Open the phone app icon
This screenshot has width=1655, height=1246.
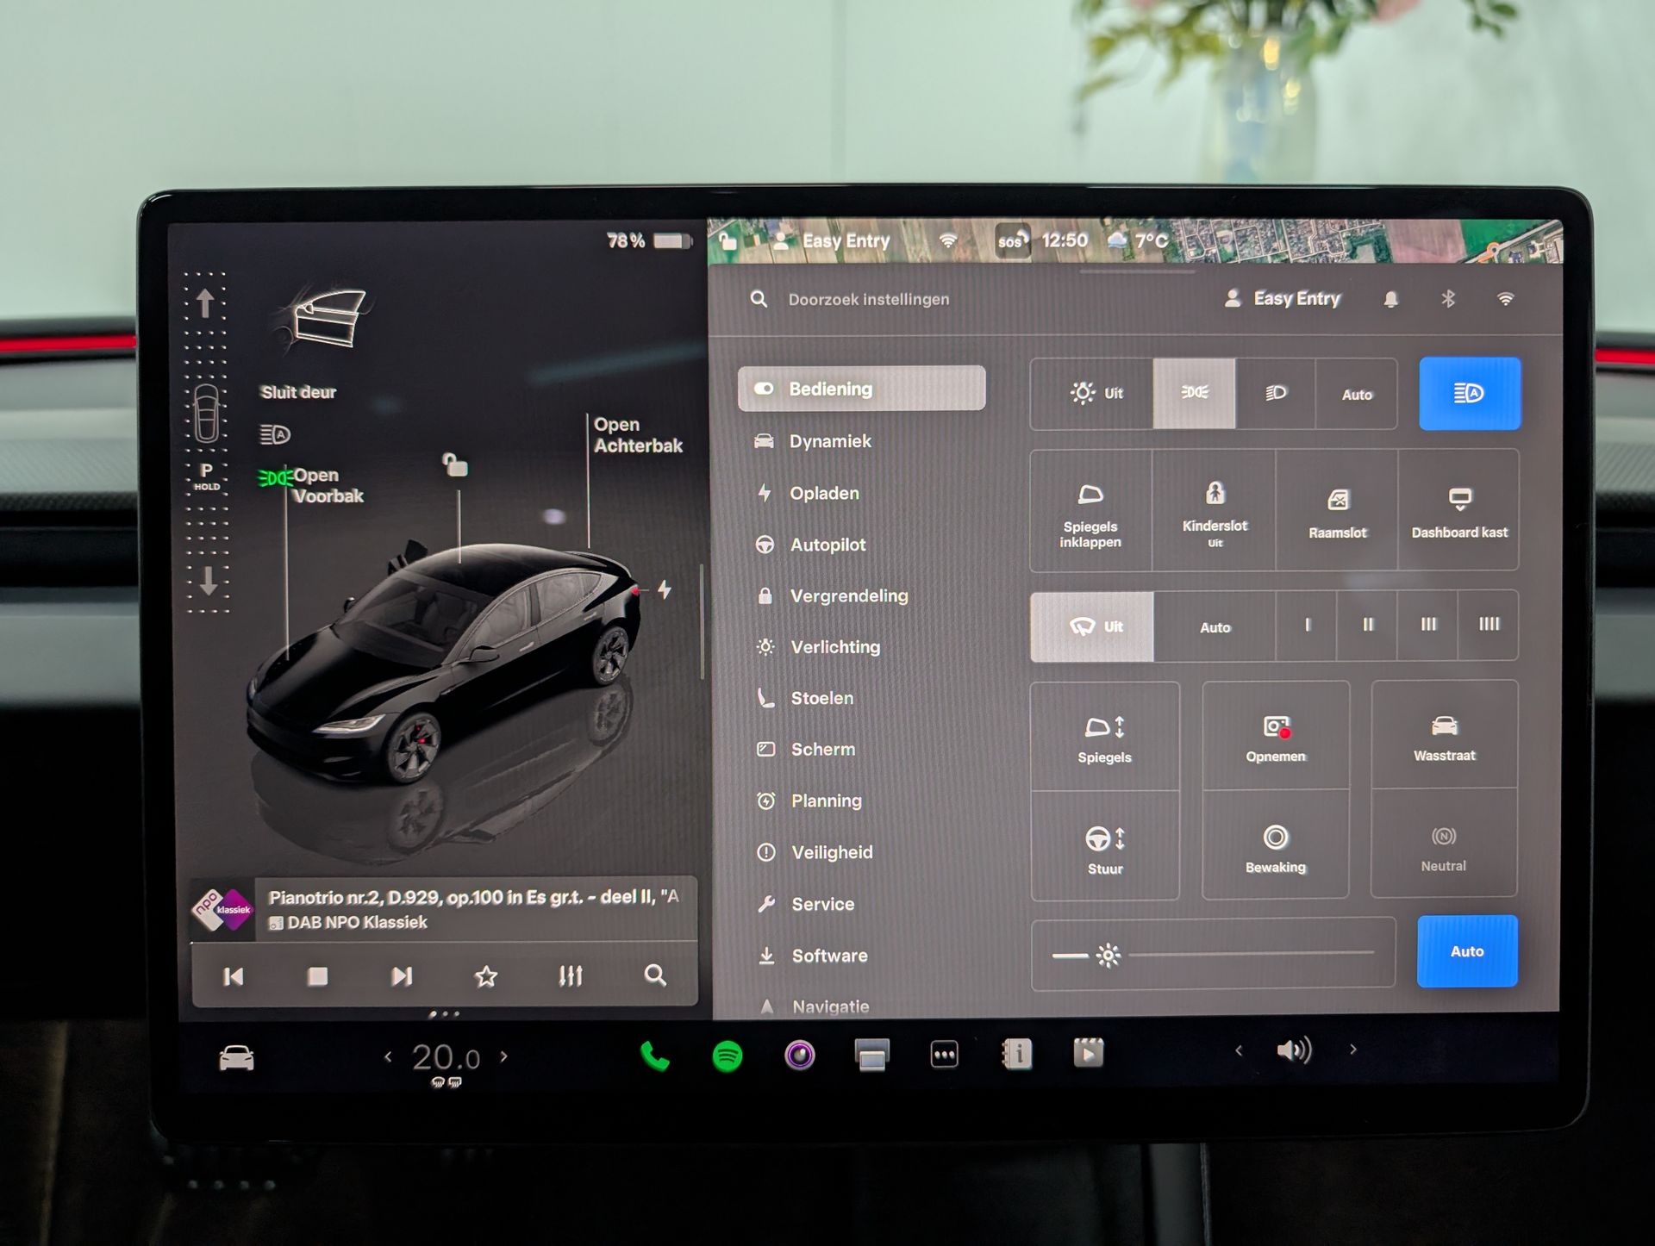point(654,1056)
